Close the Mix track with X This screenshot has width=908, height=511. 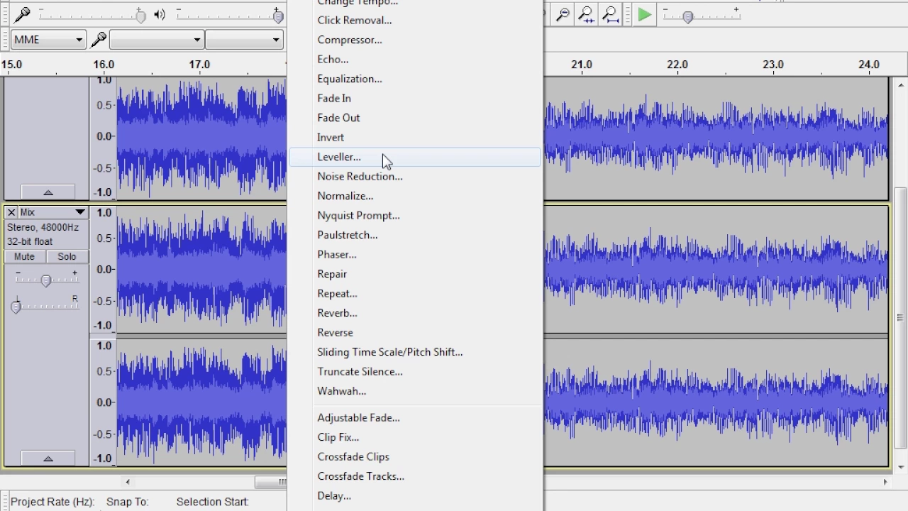pyautogui.click(x=11, y=212)
